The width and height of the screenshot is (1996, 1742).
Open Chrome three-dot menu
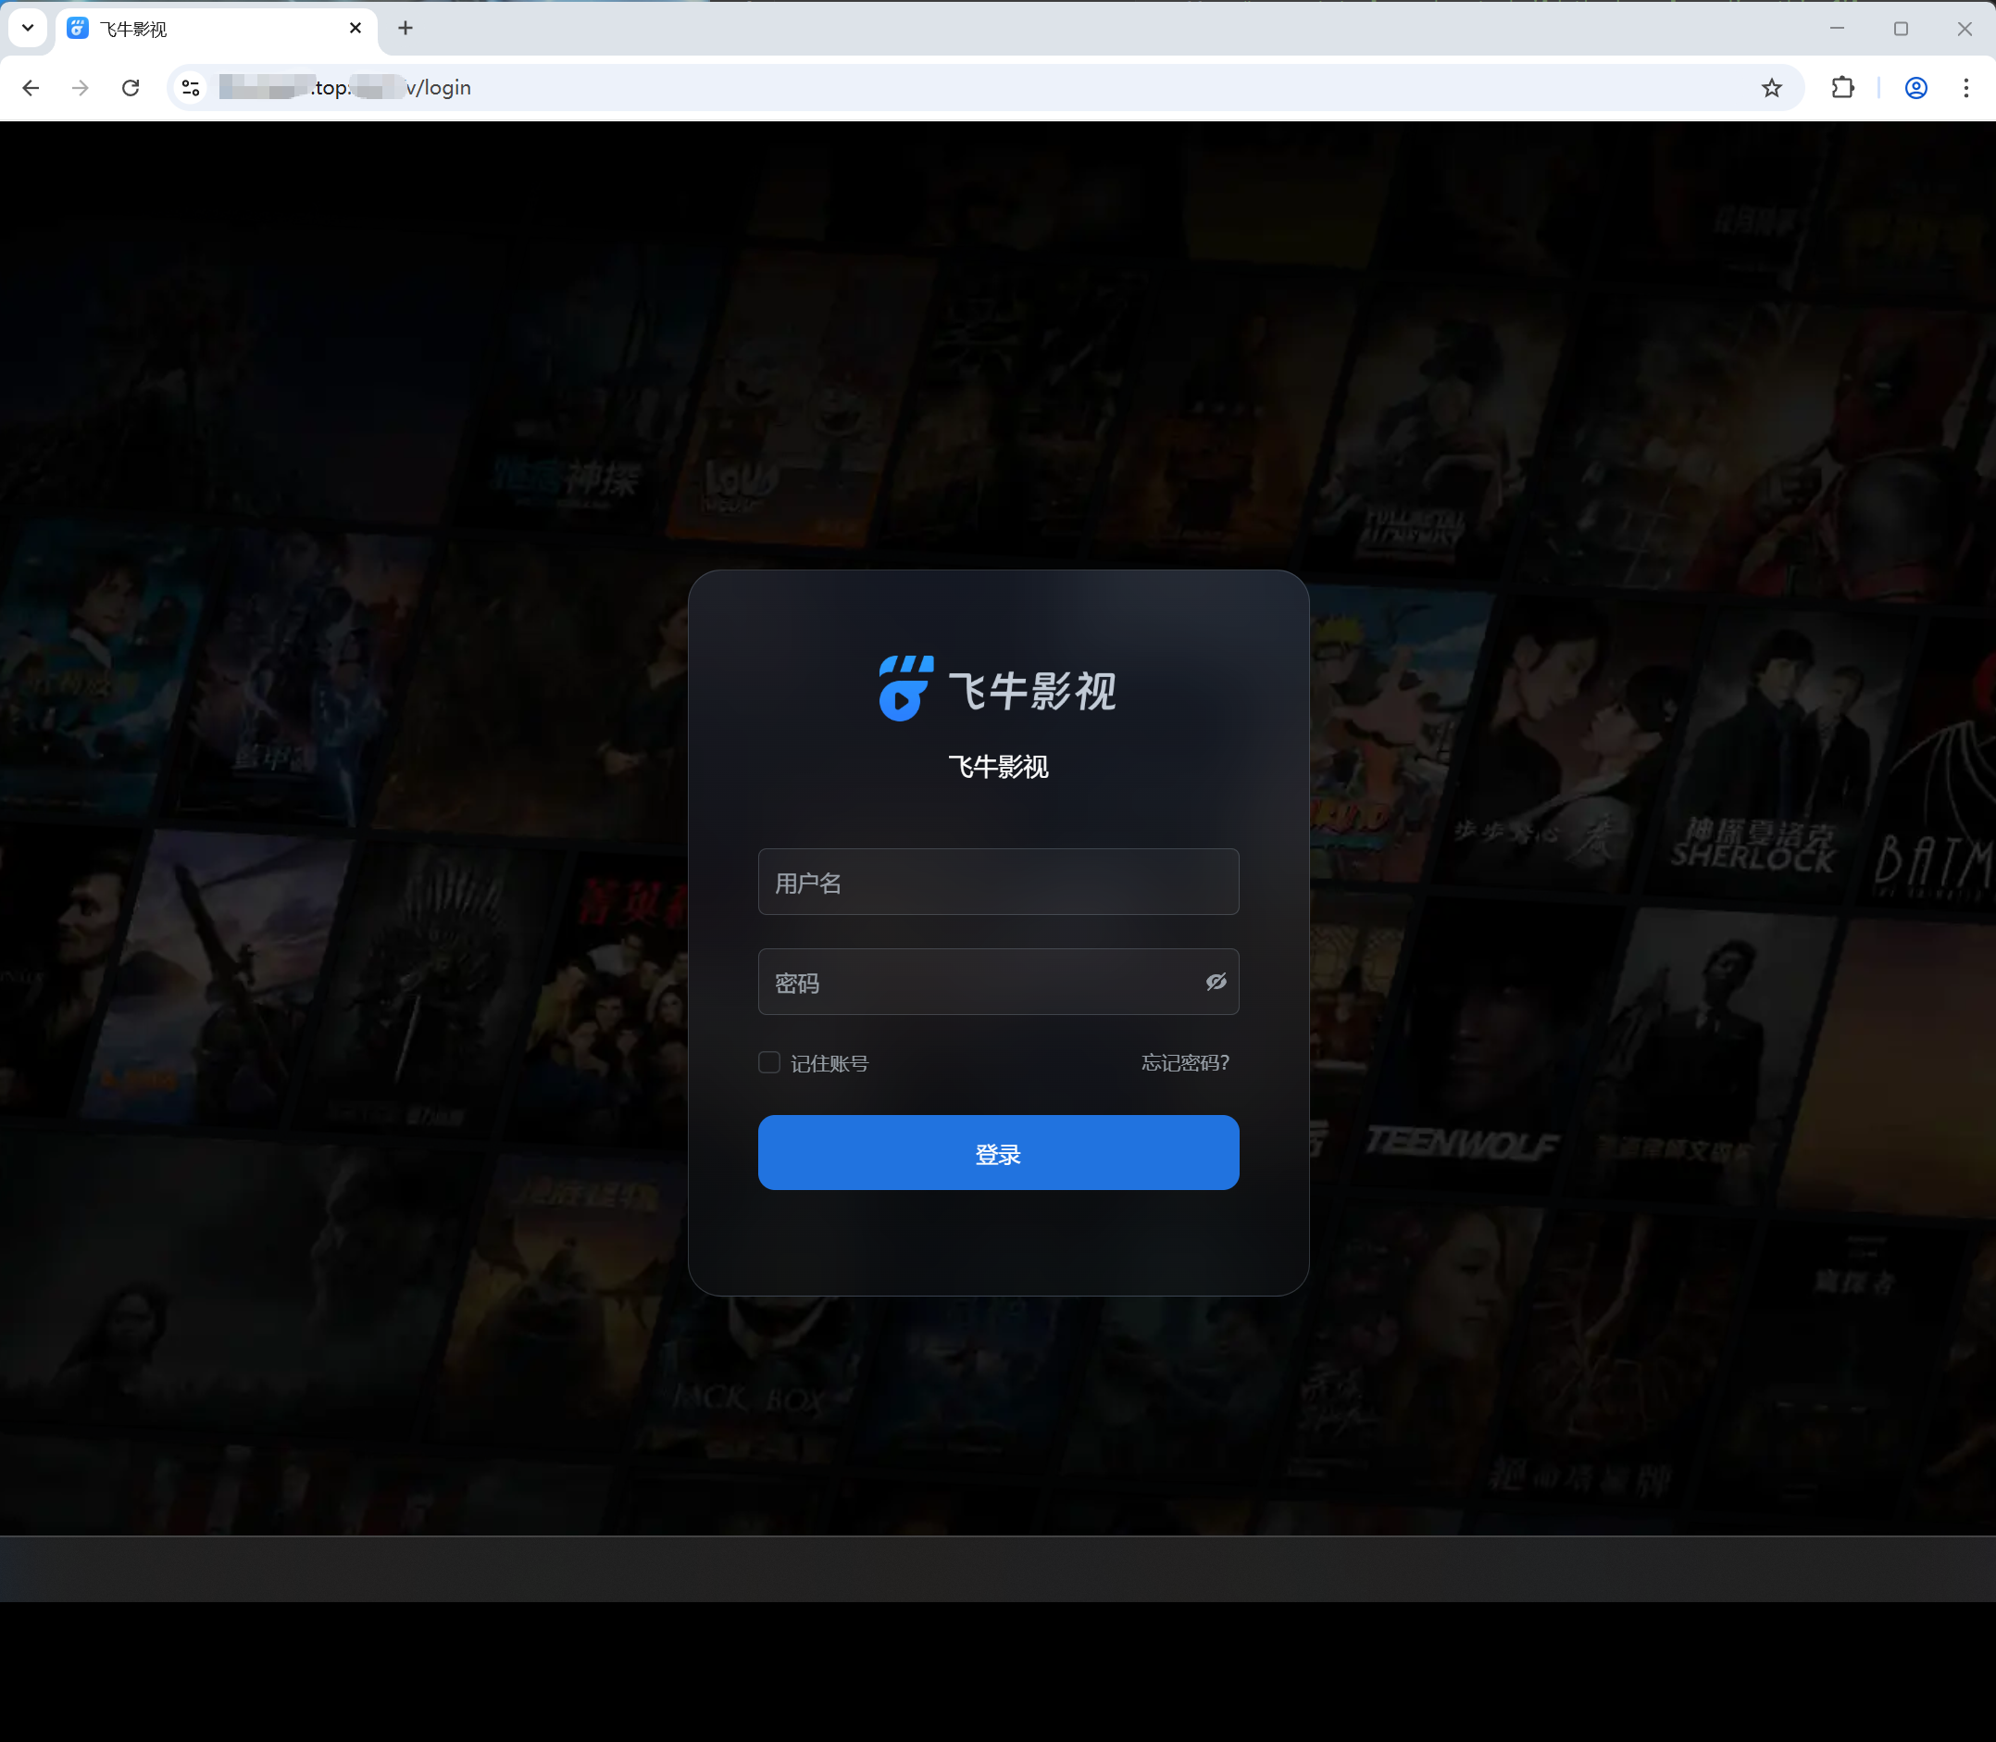click(1965, 89)
